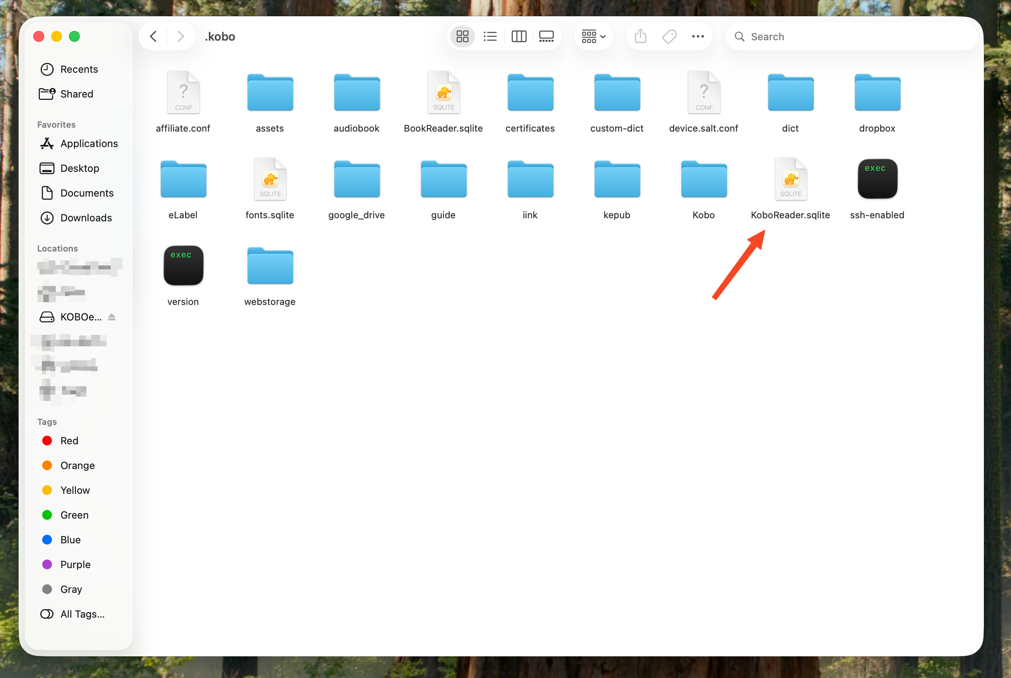Select the Recents sidebar item
Screen dimensions: 1011x678
pos(79,69)
